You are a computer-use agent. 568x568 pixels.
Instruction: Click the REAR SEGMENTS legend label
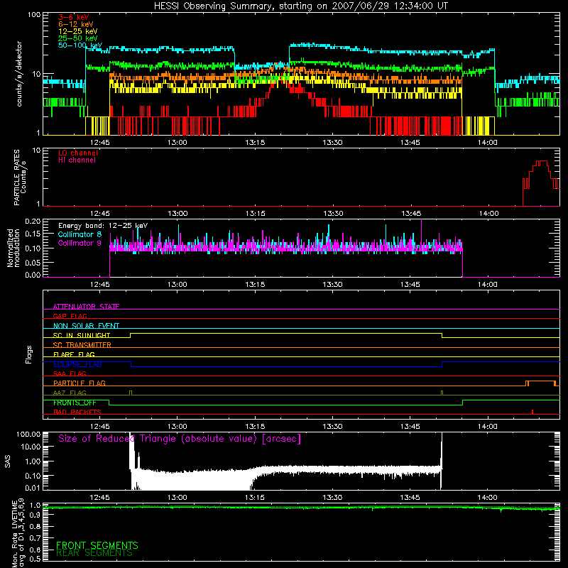coord(94,553)
